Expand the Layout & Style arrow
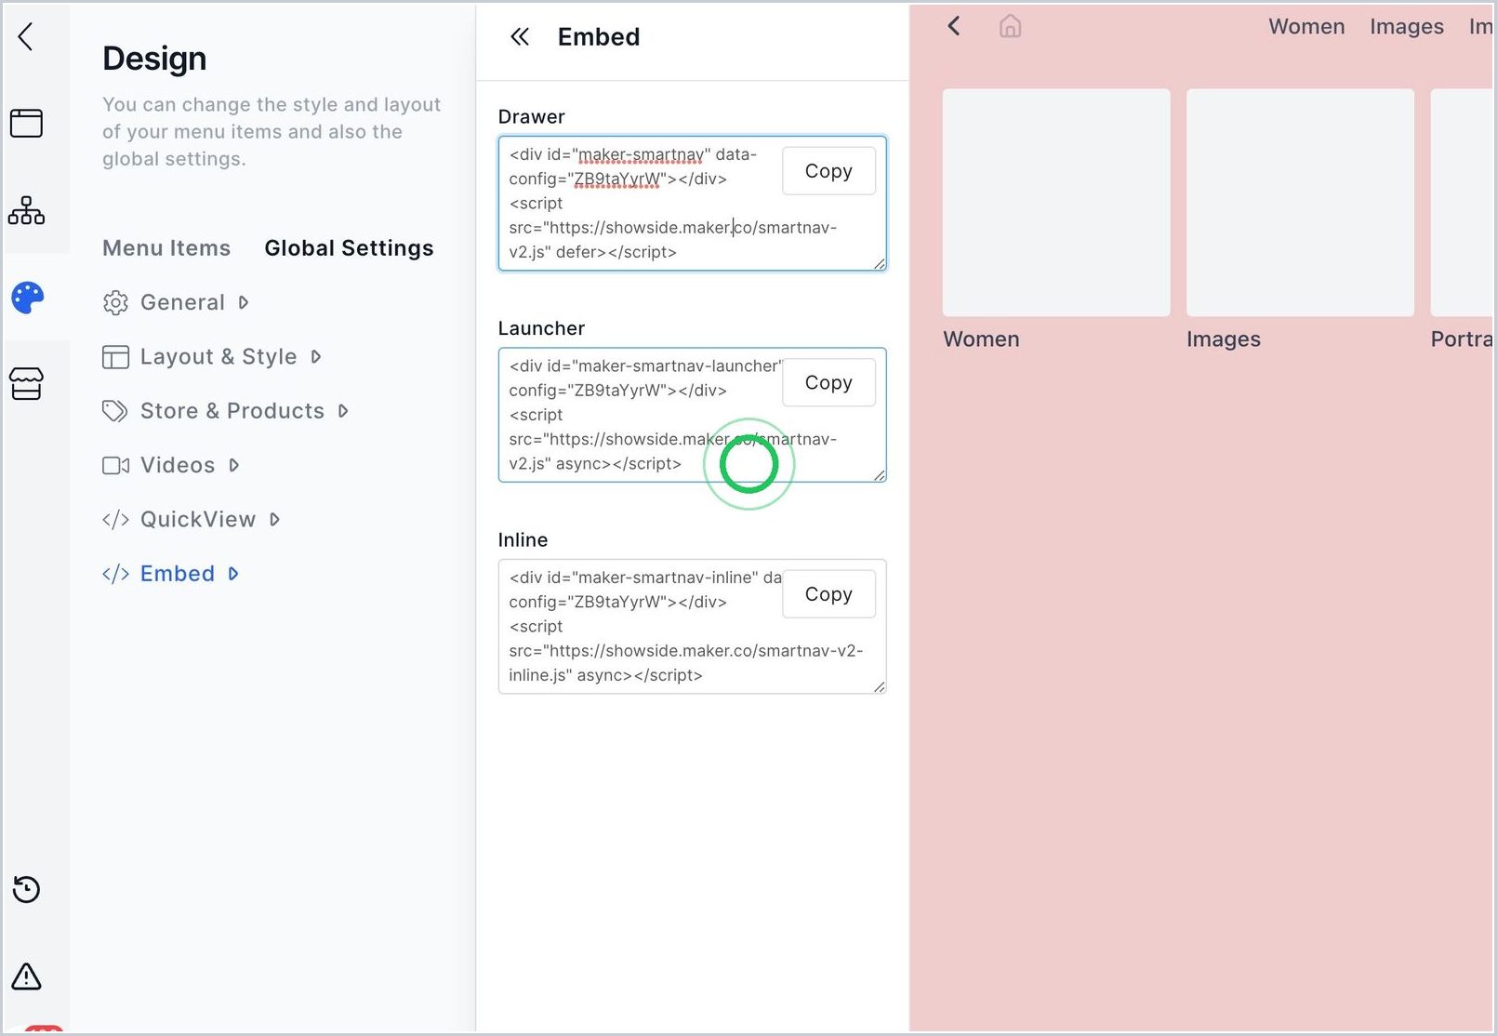The image size is (1497, 1036). (x=316, y=356)
